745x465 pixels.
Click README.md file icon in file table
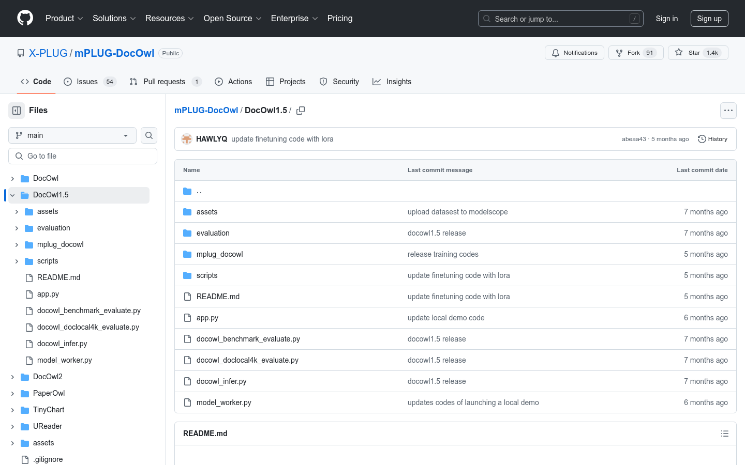187,297
